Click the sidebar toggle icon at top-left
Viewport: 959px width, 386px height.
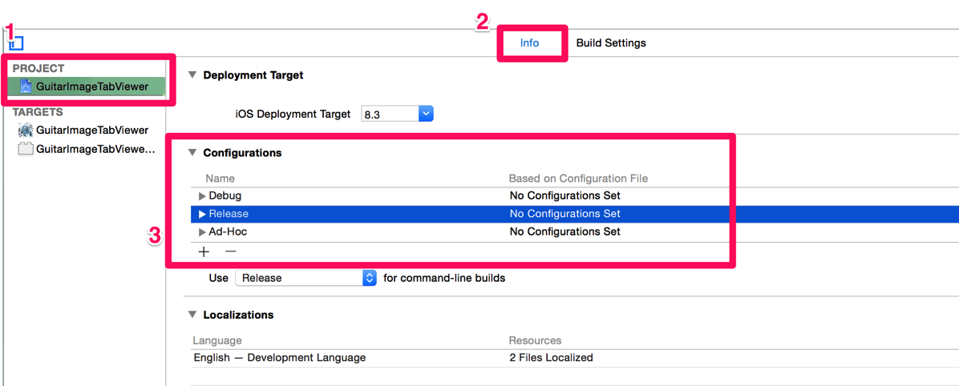click(17, 43)
